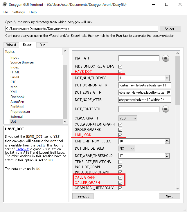Toggle the HAVE_DOT checkbox
This screenshot has height=212, width=187.
click(120, 72)
